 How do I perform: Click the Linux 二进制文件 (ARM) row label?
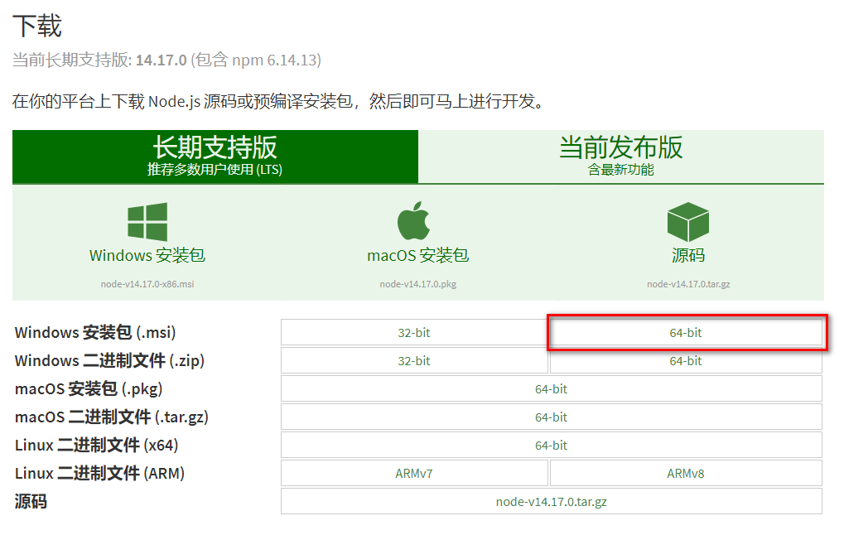(99, 473)
